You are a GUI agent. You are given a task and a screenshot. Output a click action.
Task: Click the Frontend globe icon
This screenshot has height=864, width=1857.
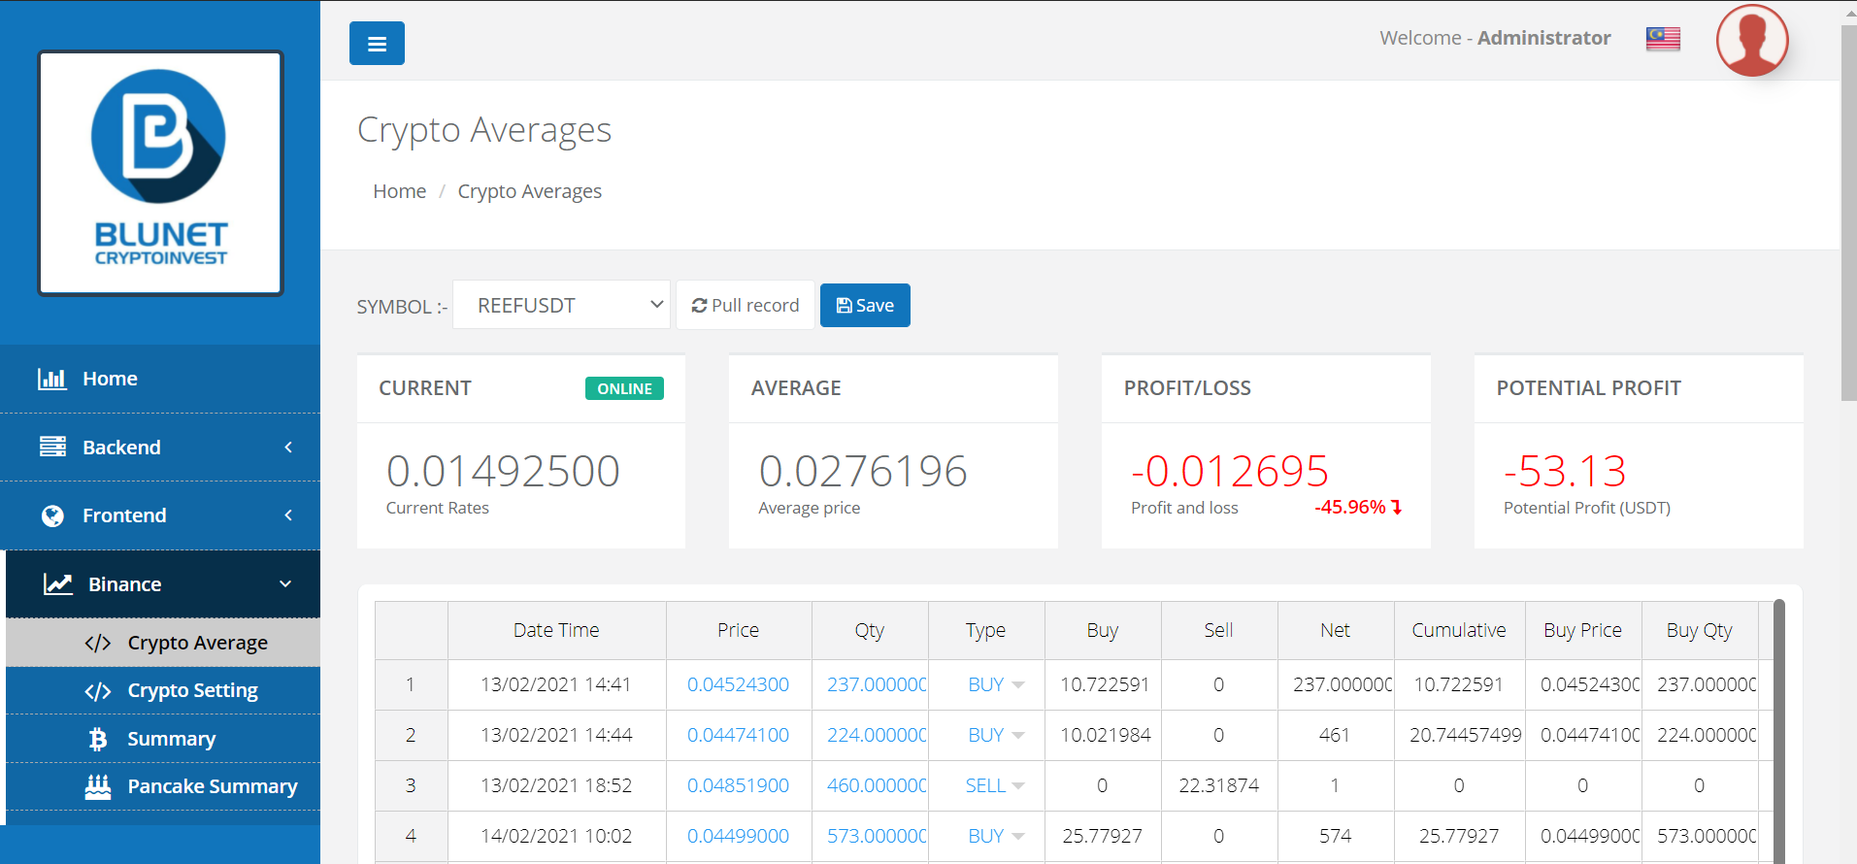coord(52,515)
